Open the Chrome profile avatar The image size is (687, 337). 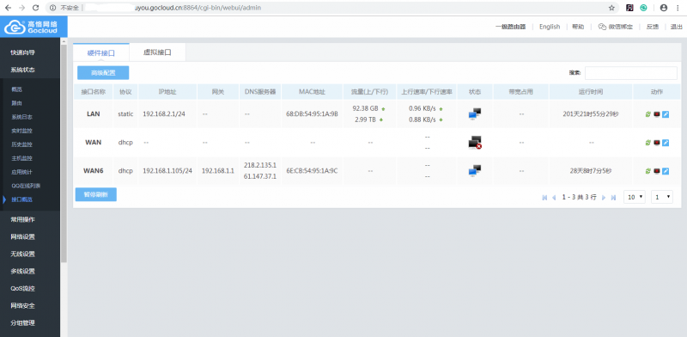click(x=664, y=8)
